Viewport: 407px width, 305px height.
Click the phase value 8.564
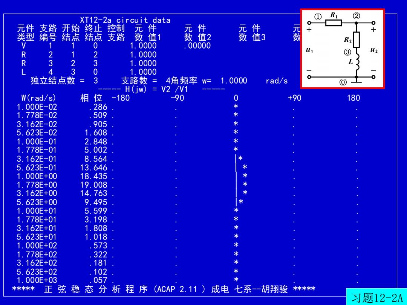pos(96,159)
